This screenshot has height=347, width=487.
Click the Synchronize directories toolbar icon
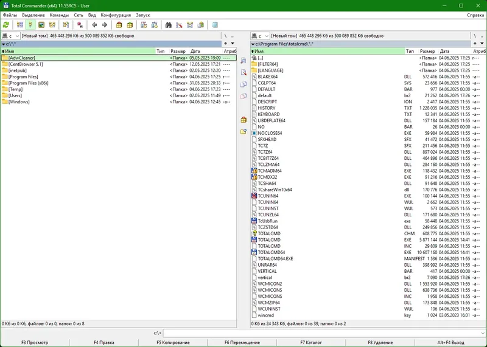190,25
